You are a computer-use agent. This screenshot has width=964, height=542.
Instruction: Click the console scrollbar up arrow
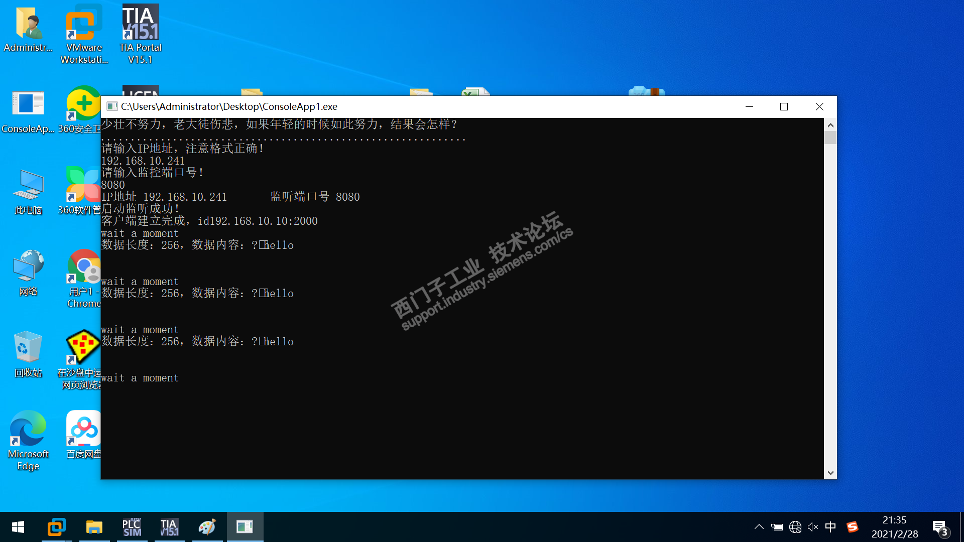click(x=830, y=125)
